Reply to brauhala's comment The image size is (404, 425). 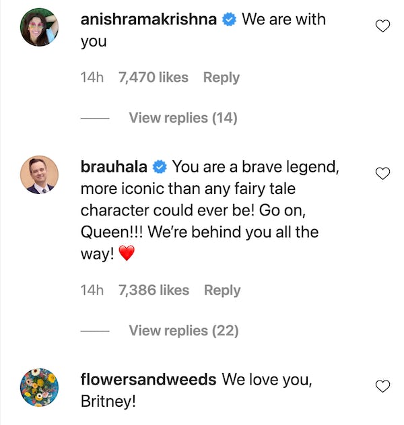pos(222,290)
